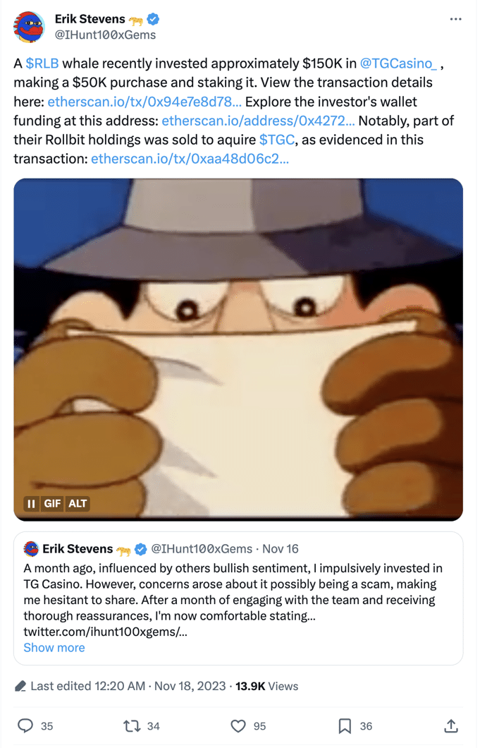Screen dimensions: 480x748
Task: Click the GIF badge on the image
Action: (x=52, y=504)
